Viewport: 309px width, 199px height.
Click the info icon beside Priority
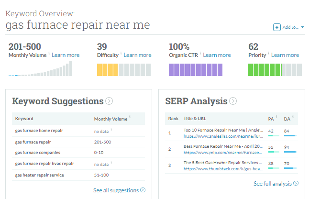[x=269, y=53]
